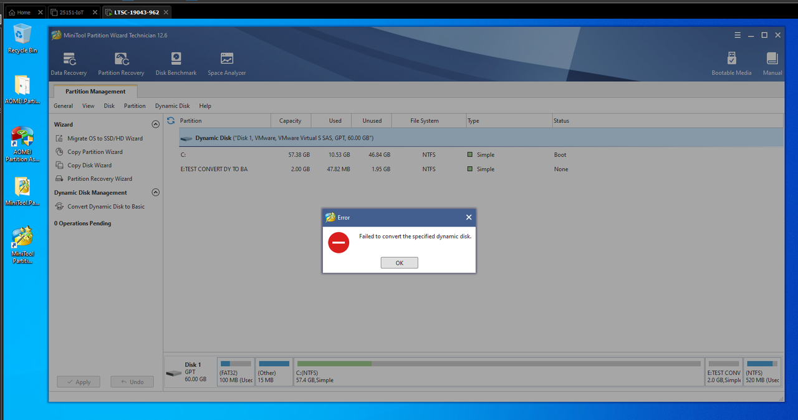Open the Partition menu
Viewport: 798px width, 420px height.
pos(135,106)
